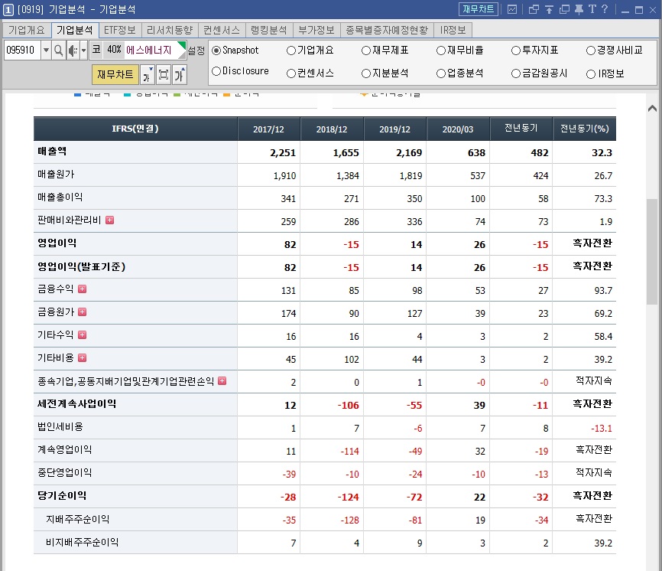Click the 세전계속사업이익 row label
The image size is (662, 571).
[x=77, y=403]
